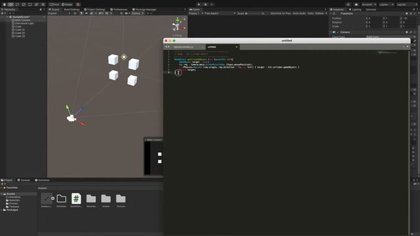Toggle Maximize On Play
The height and width of the screenshot is (236, 420).
click(x=280, y=13)
